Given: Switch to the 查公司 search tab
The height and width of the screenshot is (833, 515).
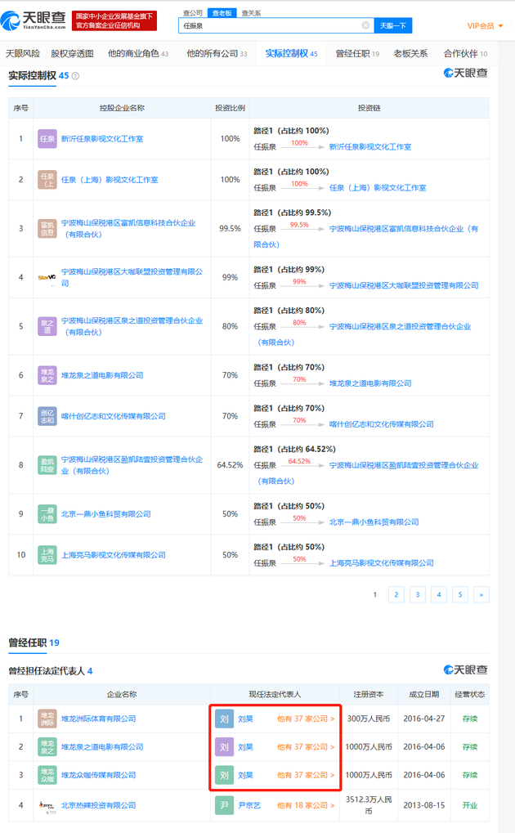Looking at the screenshot, I should tap(192, 13).
